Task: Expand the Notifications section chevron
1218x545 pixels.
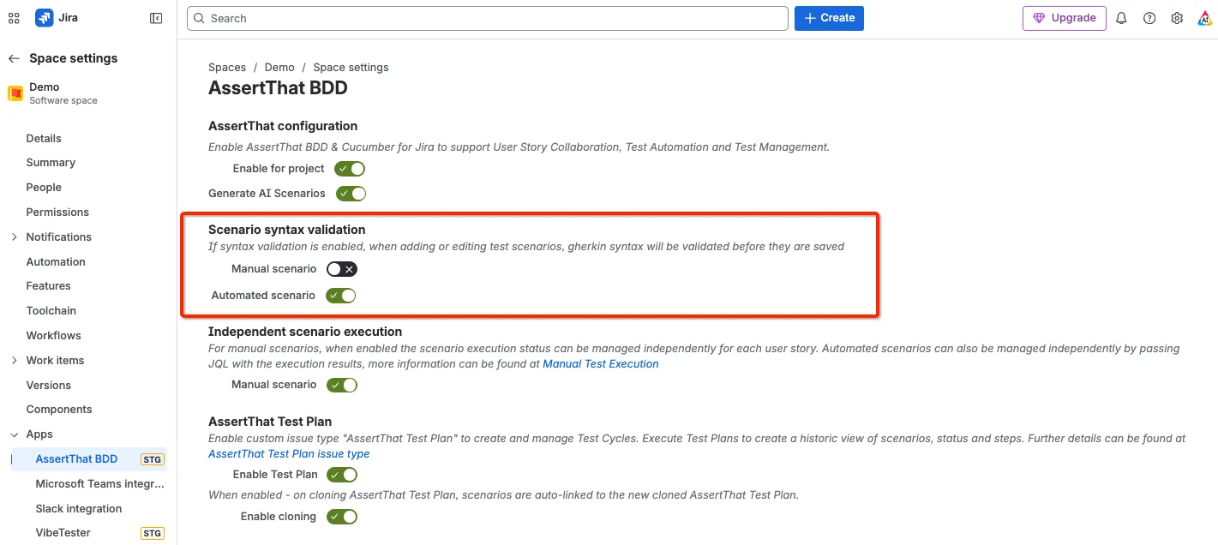Action: [14, 237]
